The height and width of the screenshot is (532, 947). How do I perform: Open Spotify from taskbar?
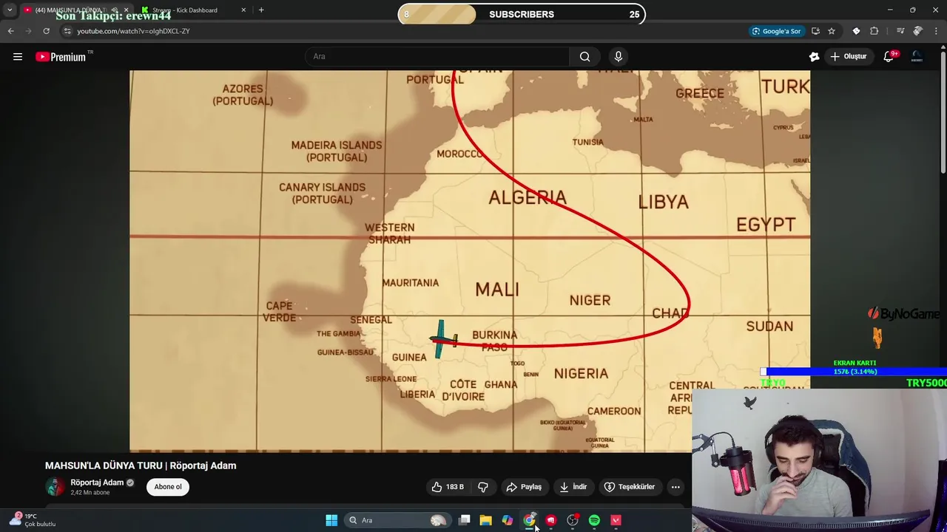[594, 520]
